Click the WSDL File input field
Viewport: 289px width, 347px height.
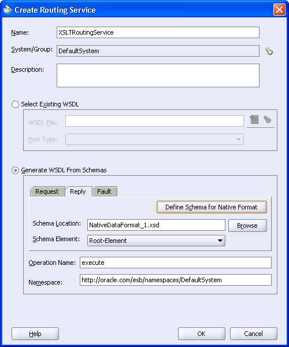tap(154, 121)
